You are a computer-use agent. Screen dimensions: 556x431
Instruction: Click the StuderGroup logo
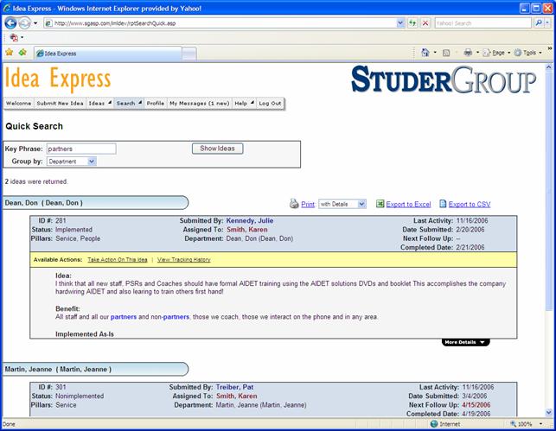444,79
